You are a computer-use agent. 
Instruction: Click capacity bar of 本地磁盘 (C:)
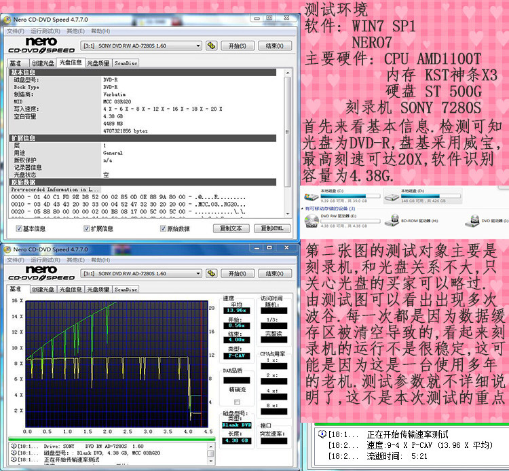click(350, 196)
